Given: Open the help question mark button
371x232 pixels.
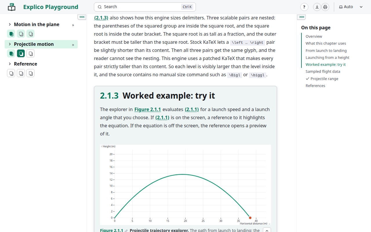Looking at the screenshot, I should coord(304,7).
